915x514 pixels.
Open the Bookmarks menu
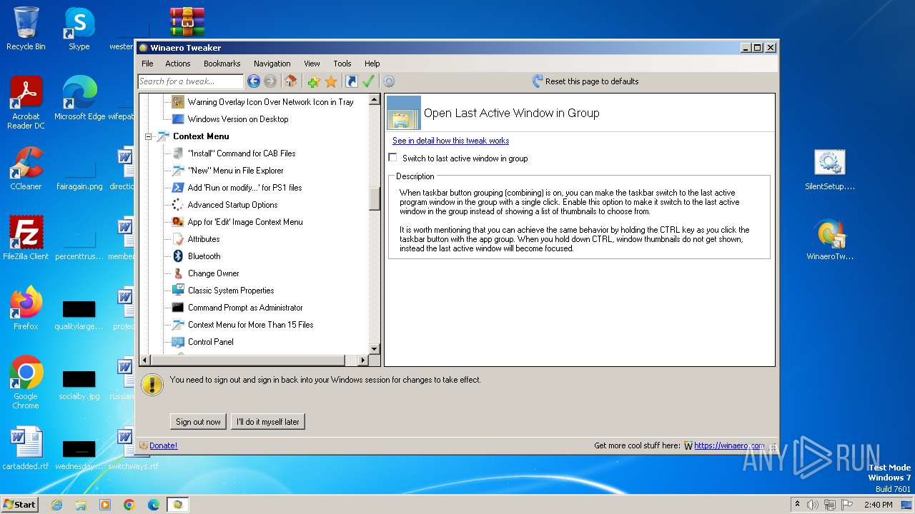pos(222,64)
